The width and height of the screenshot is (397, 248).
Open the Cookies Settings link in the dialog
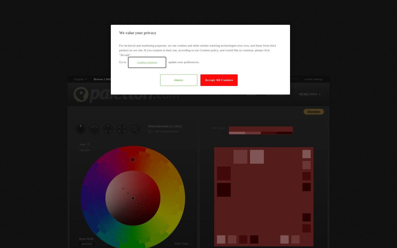pyautogui.click(x=147, y=62)
